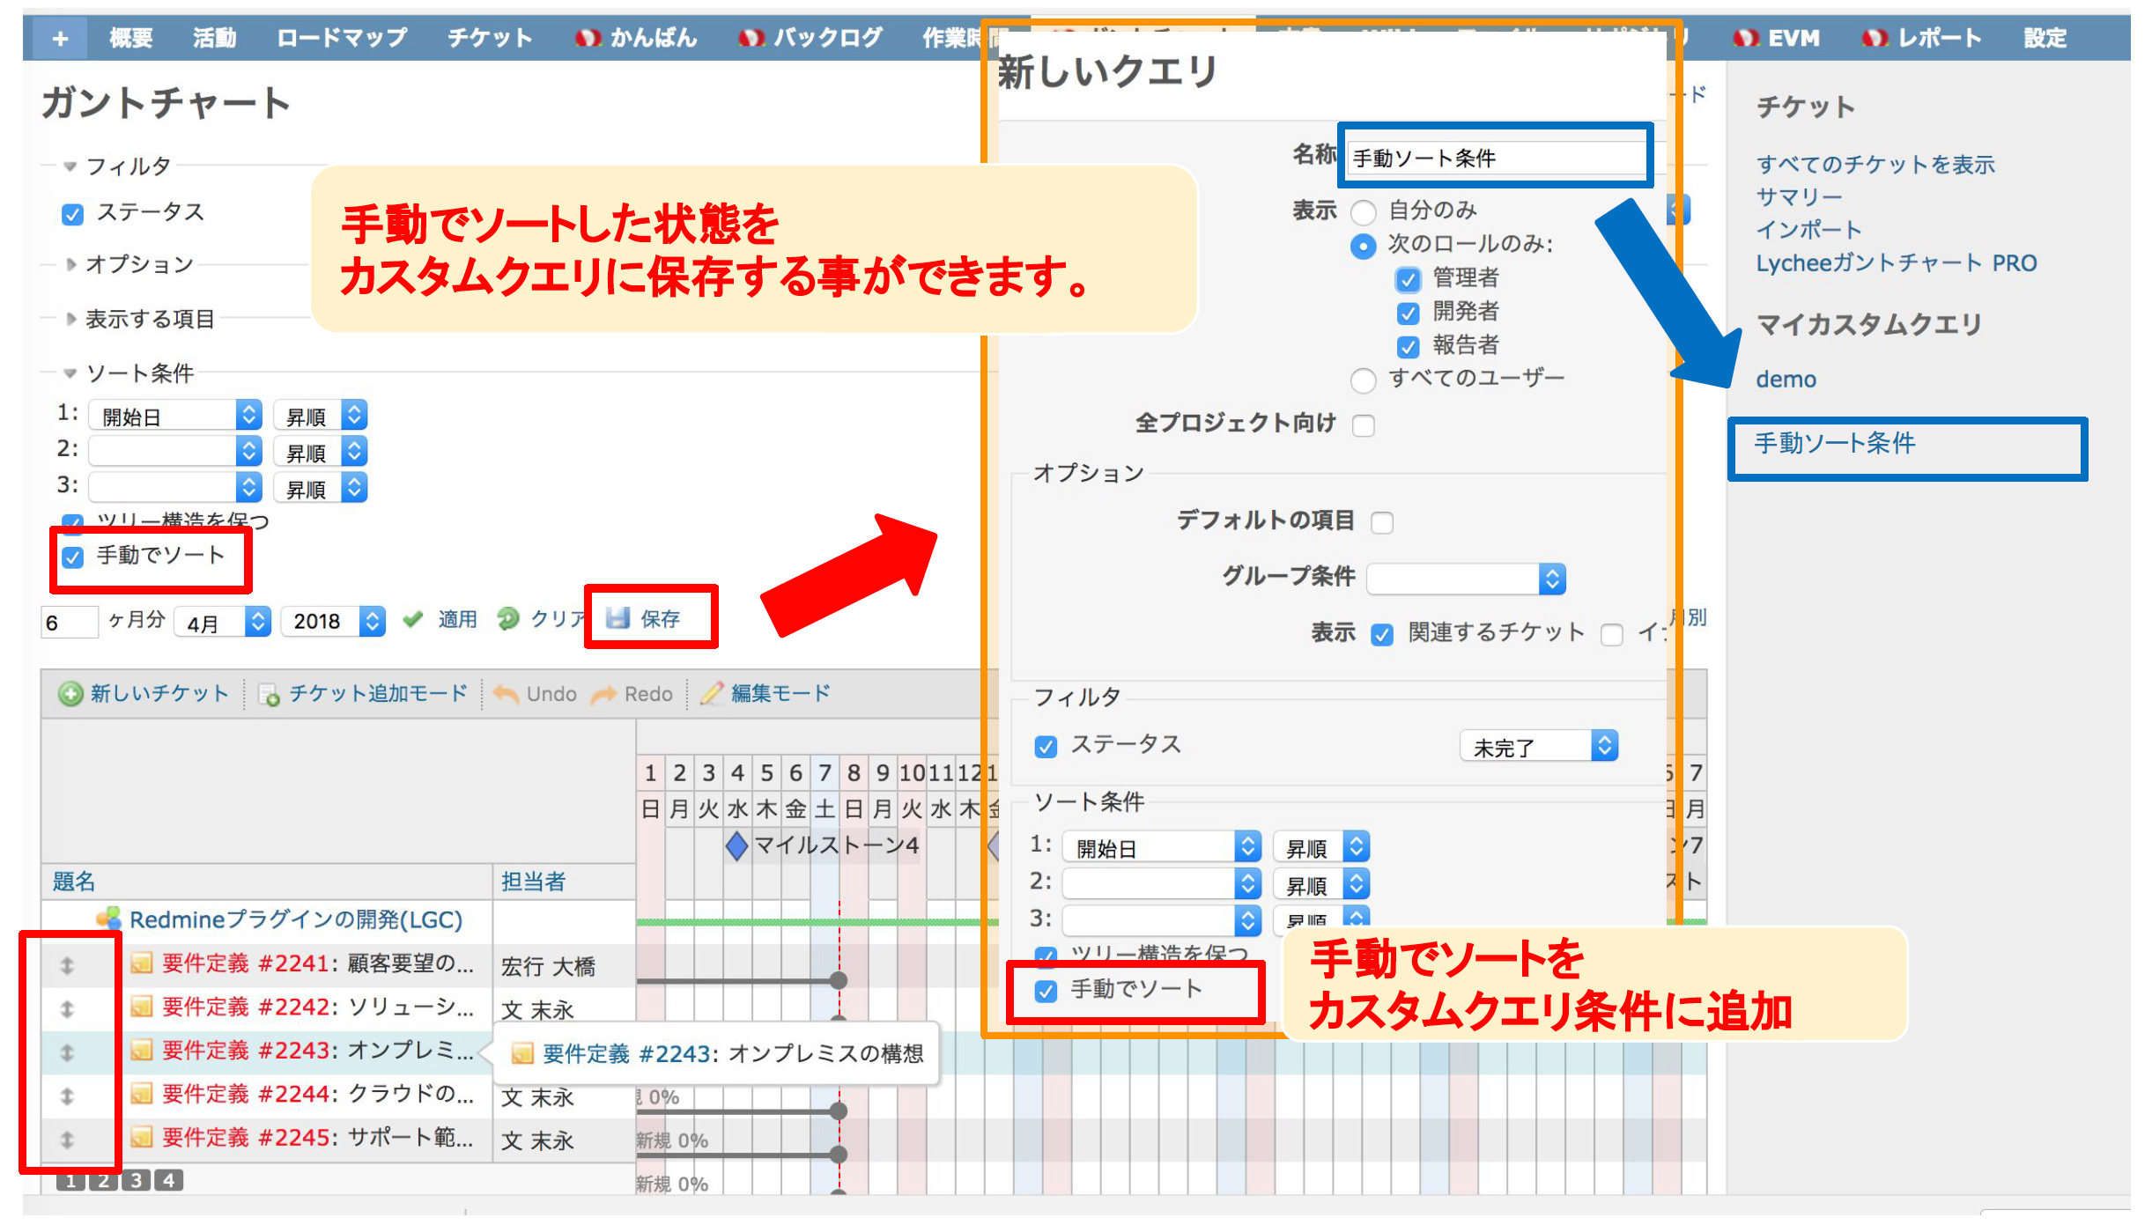
Task: Open the 概要 tab
Action: click(x=131, y=38)
